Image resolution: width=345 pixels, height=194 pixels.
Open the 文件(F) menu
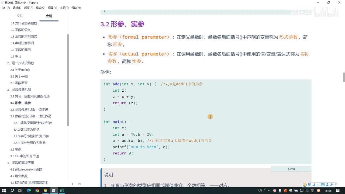pyautogui.click(x=6, y=8)
